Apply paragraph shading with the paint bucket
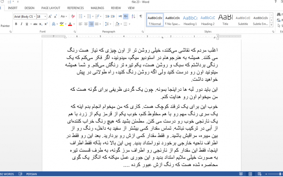The width and height of the screenshot is (283, 177). (x=117, y=24)
